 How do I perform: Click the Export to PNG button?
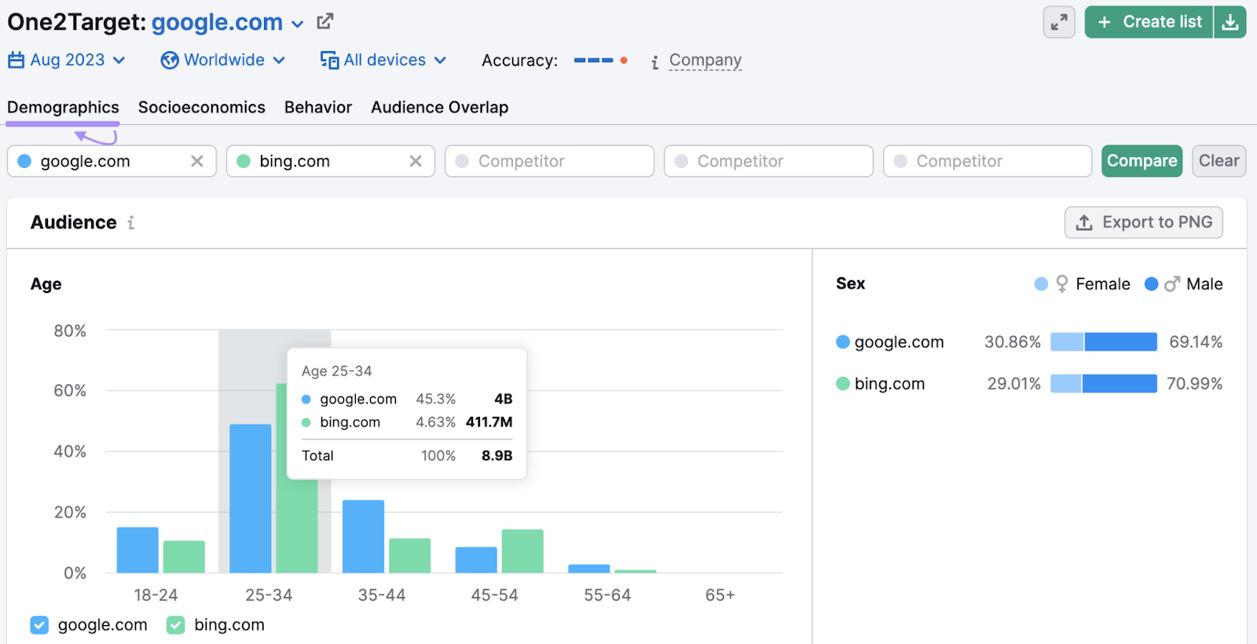click(1143, 222)
